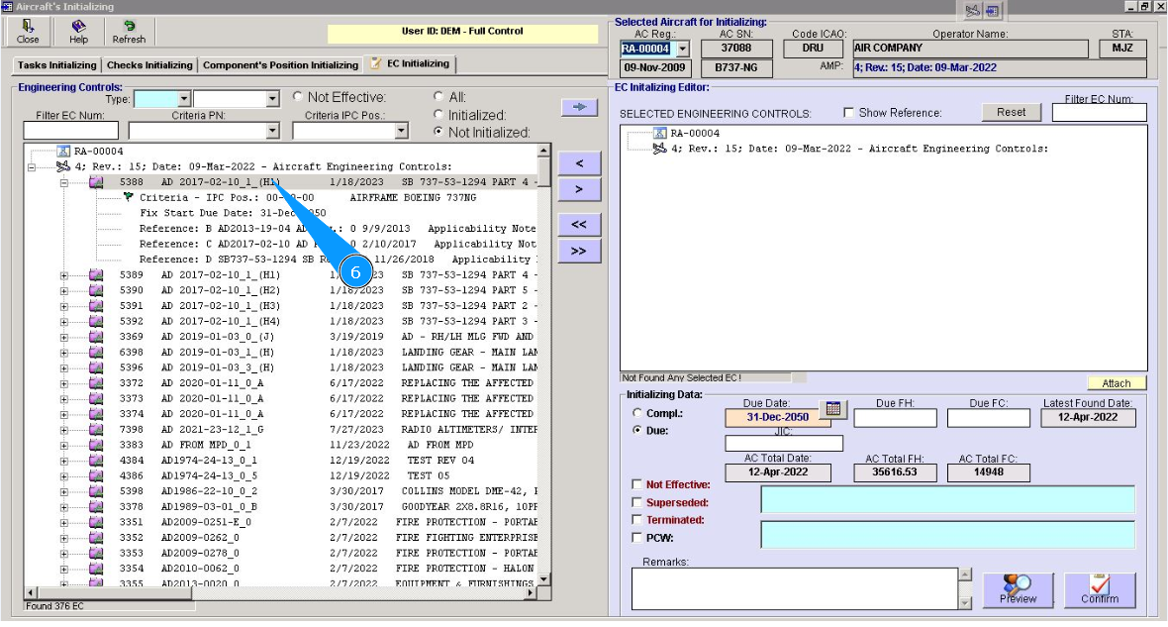This screenshot has height=627, width=1168.
Task: Tick the Superseded checkbox
Action: (636, 502)
